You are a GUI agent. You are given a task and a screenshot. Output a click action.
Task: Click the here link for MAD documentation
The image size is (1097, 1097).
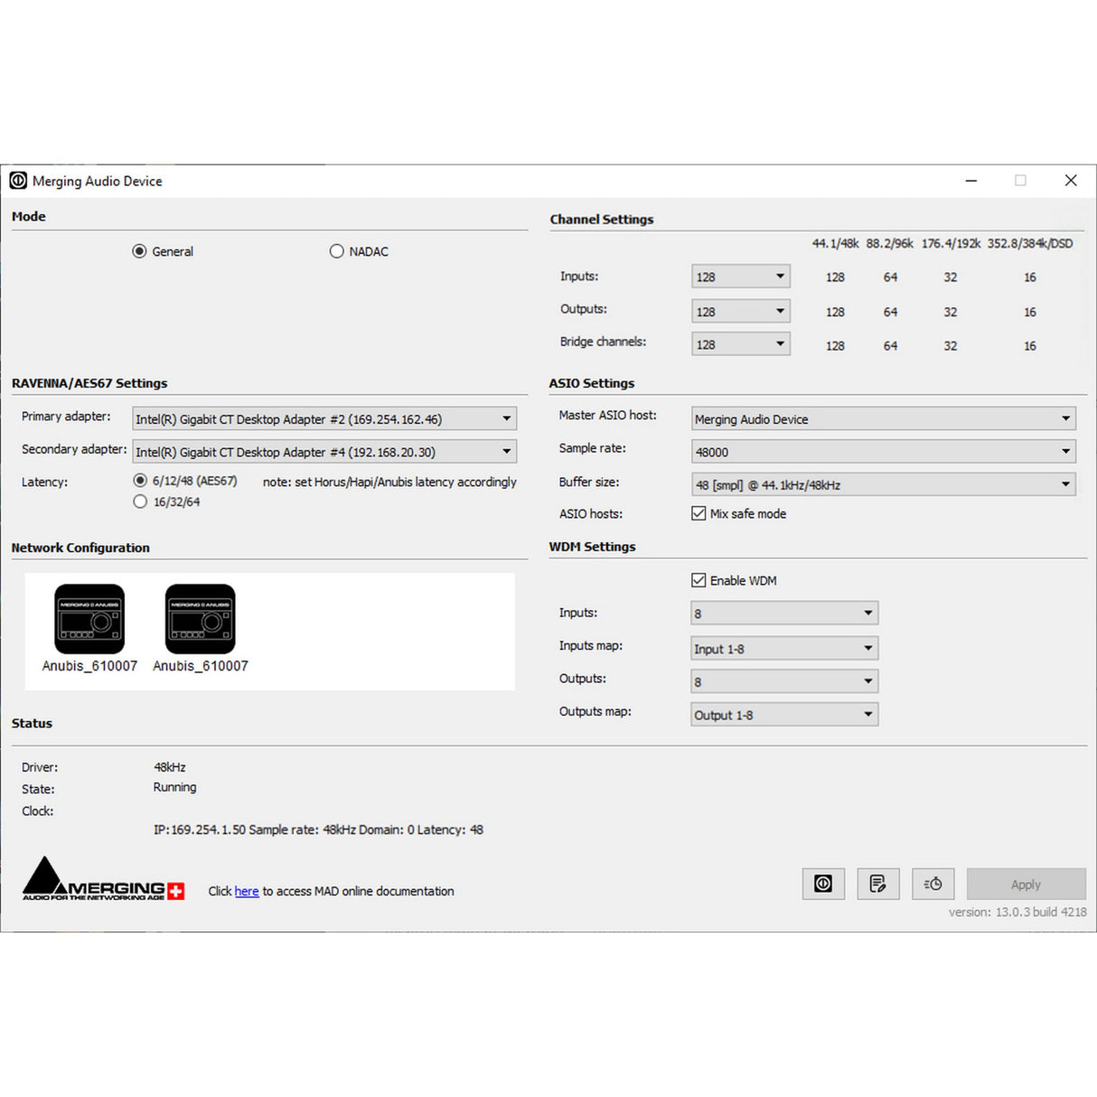tap(246, 891)
